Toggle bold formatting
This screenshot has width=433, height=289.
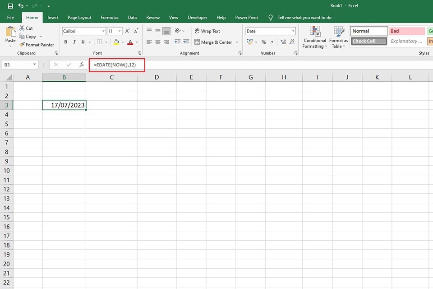[65, 42]
